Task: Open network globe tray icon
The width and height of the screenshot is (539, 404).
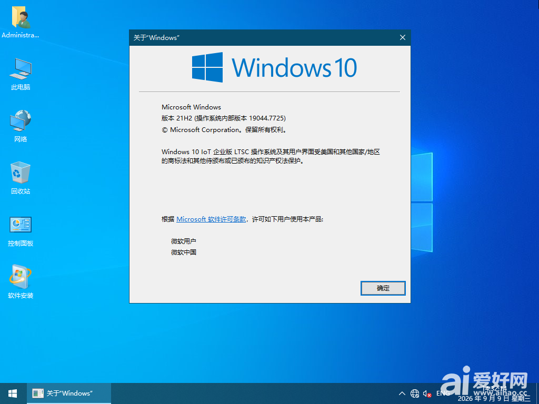Action: 415,393
